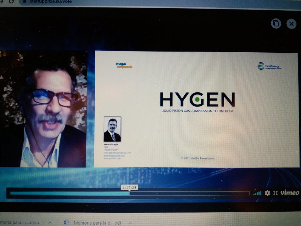Screen dimensions: 301x226
Task: Enter fullscreen mode in Vimeo player
Action: pyautogui.click(x=275, y=193)
